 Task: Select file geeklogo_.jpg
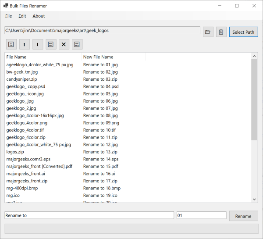20,101
